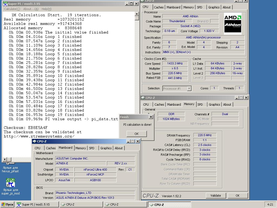The width and height of the screenshot is (277, 208).
Task: Select Graphics tab in mainboard CPU-Z window
Action: tap(106, 148)
